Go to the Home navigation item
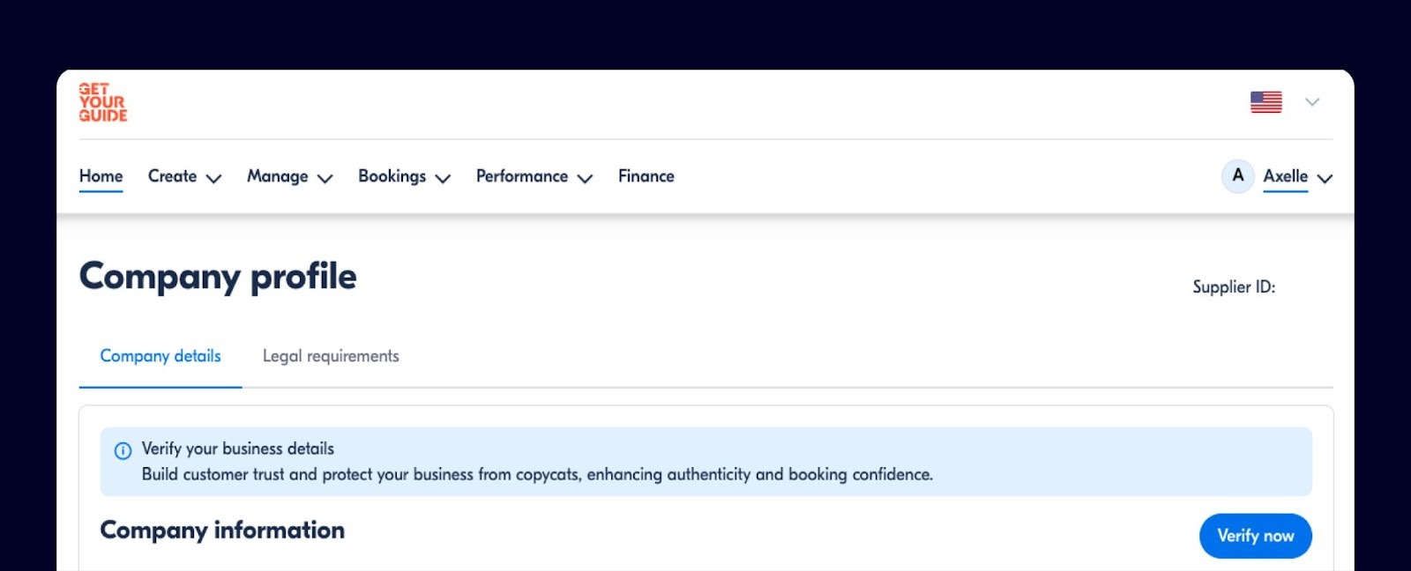The width and height of the screenshot is (1411, 571). point(101,176)
